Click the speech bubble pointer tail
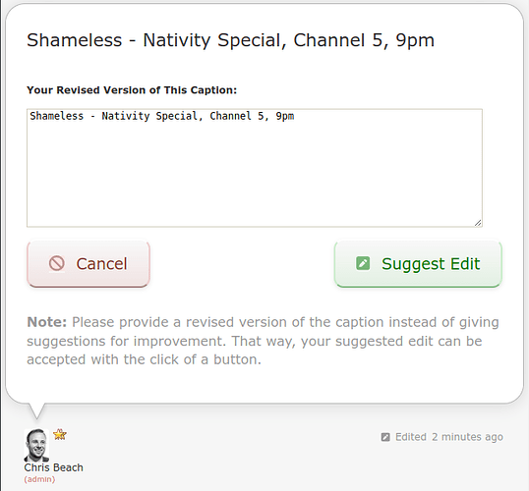 click(36, 410)
